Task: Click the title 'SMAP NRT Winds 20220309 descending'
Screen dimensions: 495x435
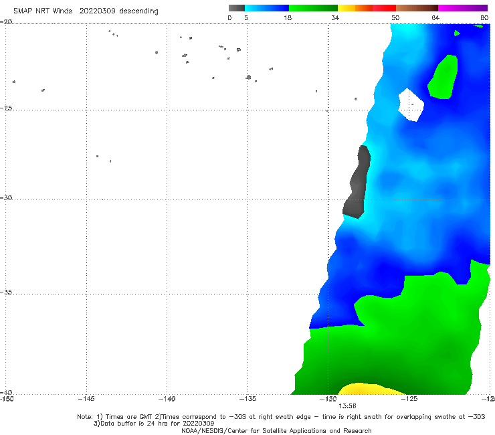Action: (86, 11)
